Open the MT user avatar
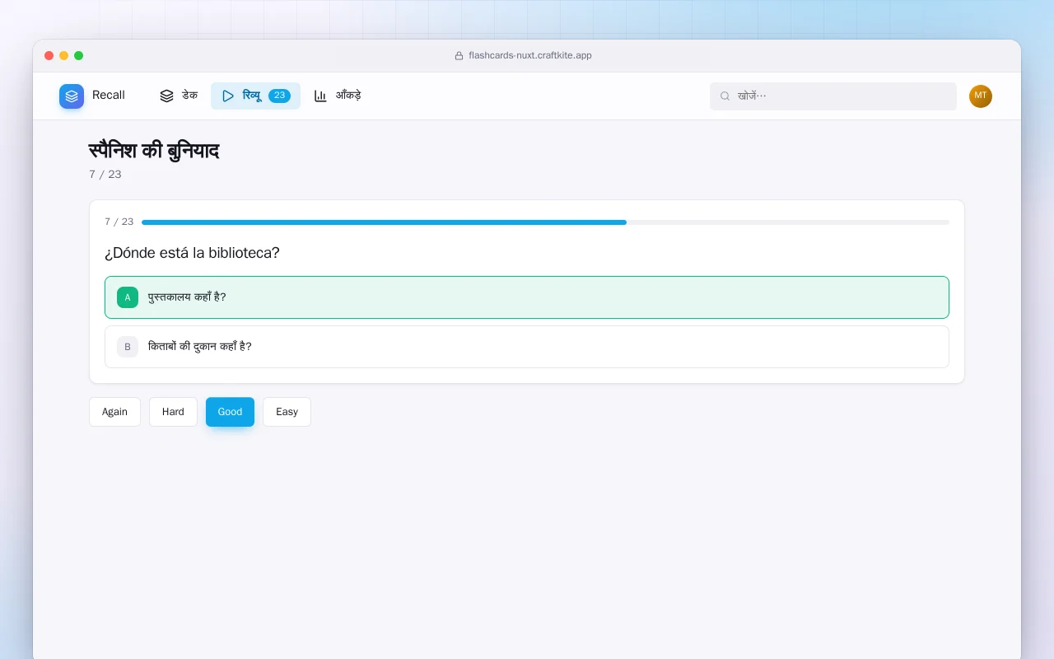This screenshot has height=659, width=1054. [981, 96]
